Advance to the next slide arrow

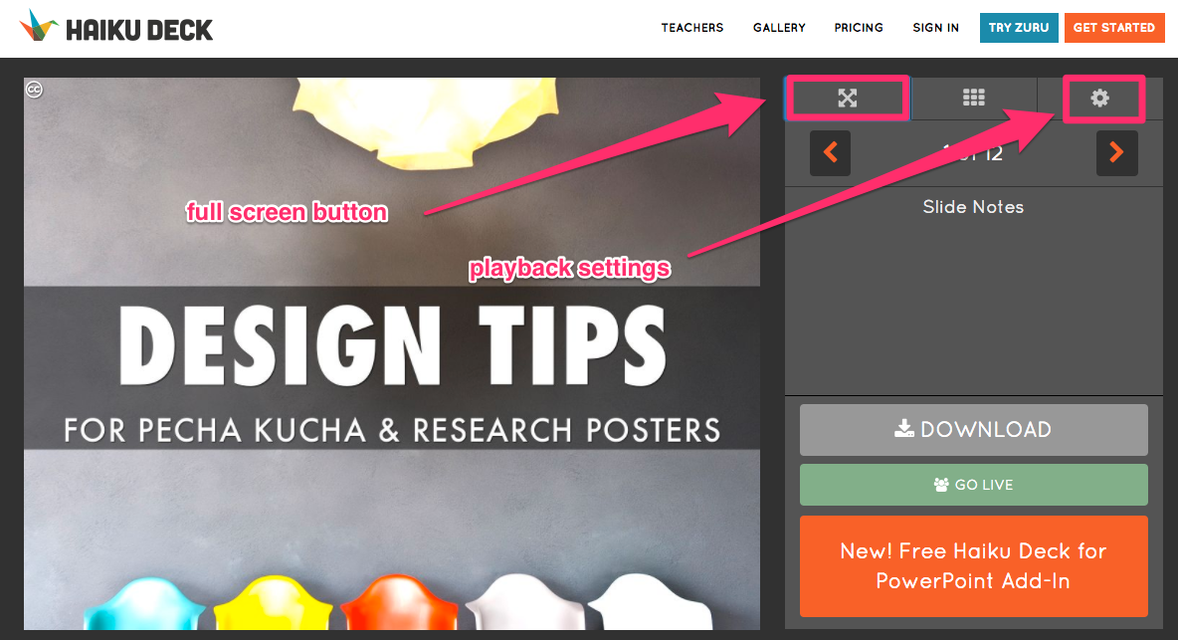click(1116, 153)
